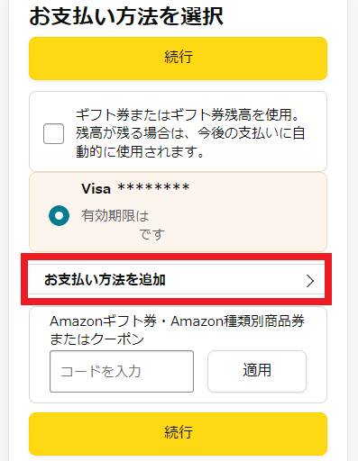Select the highlighted Visa payment card panel
The image size is (358, 461).
tap(178, 212)
